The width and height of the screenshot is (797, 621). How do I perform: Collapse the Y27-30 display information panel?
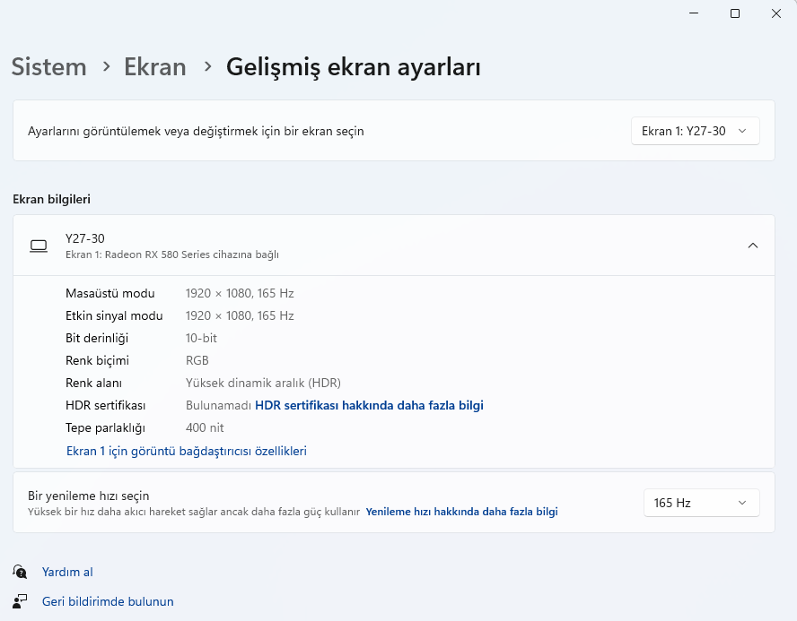(753, 245)
